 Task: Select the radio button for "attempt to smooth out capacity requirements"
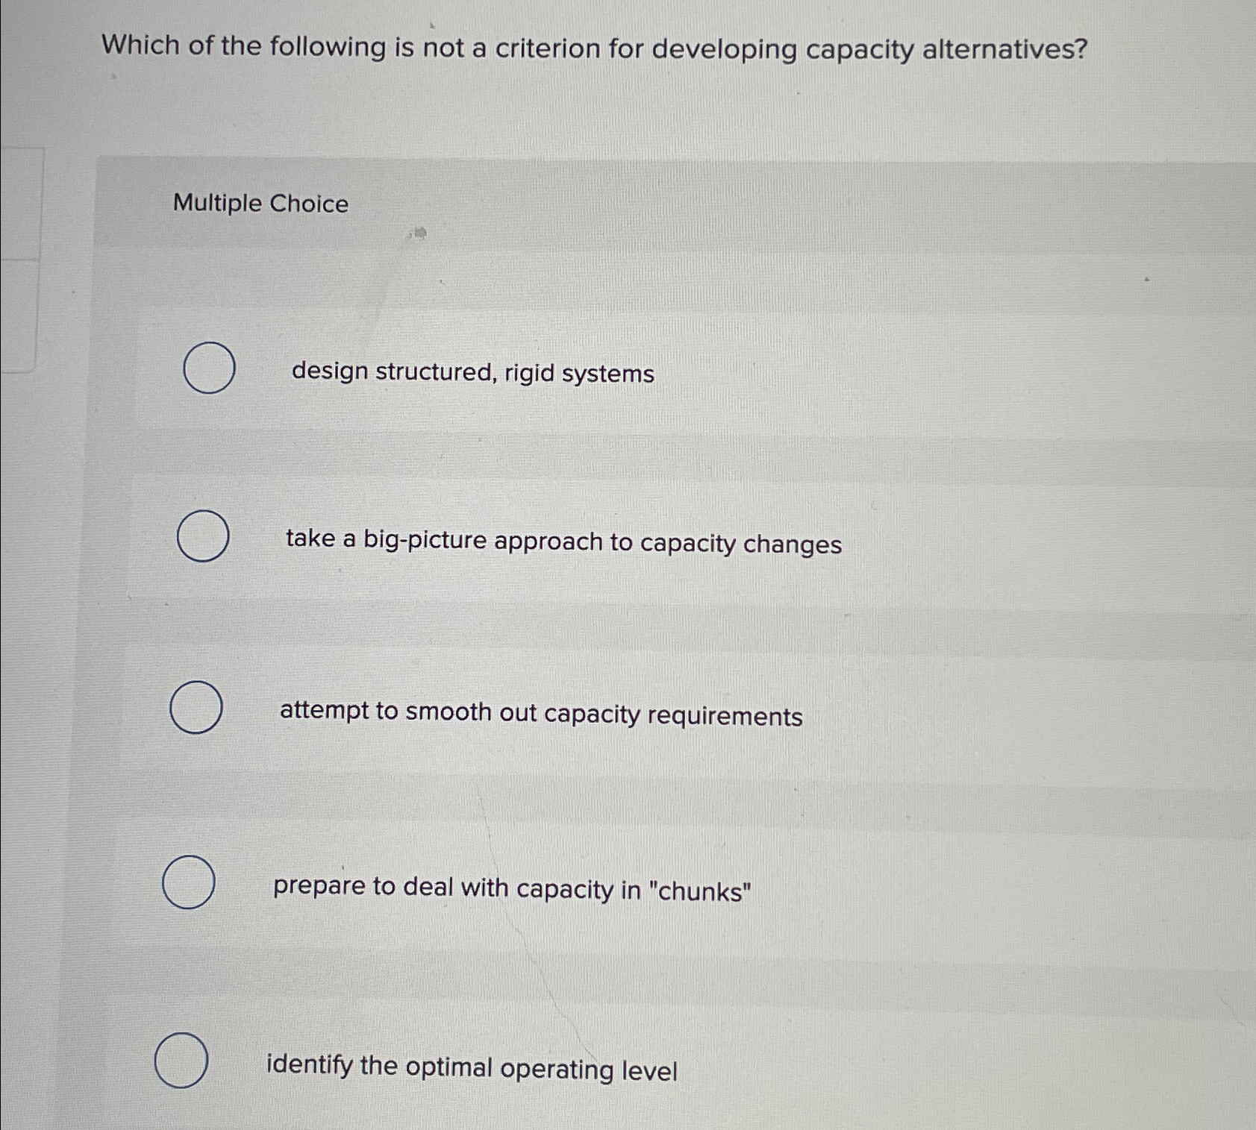[196, 709]
